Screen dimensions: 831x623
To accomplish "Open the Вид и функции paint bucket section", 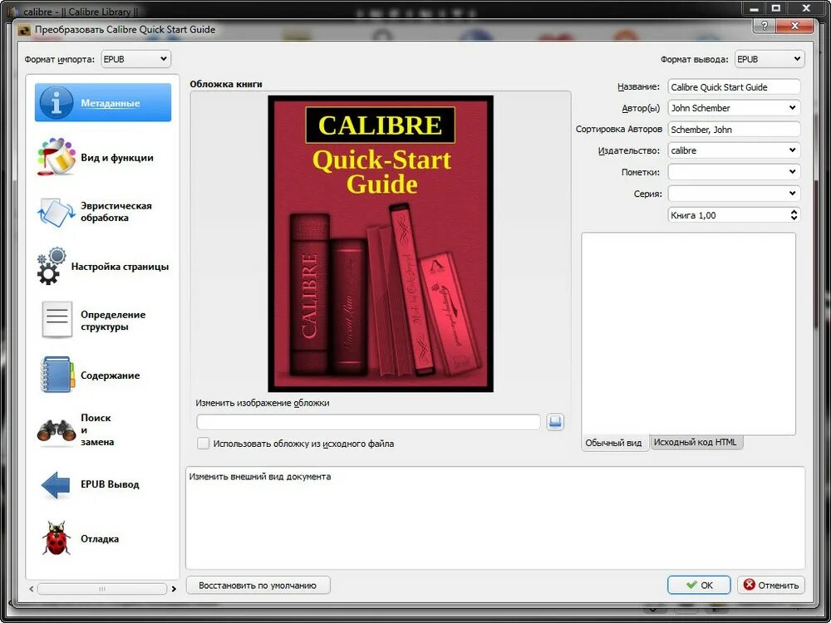I will 103,157.
